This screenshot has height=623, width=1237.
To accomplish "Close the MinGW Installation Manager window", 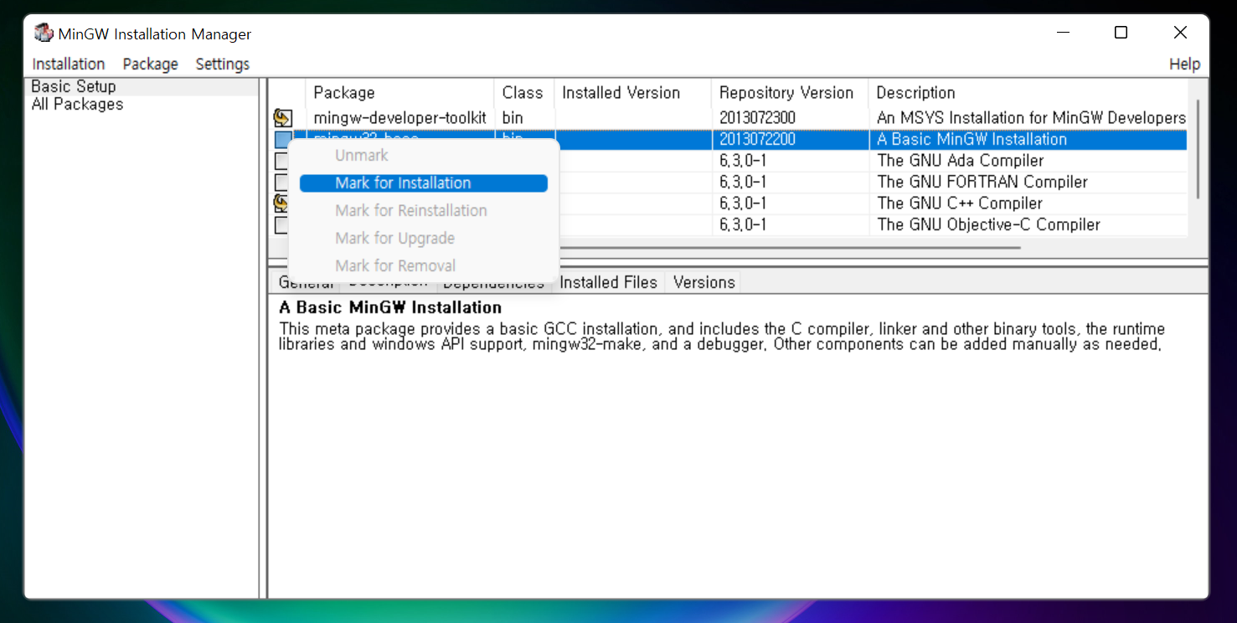I will pos(1180,33).
